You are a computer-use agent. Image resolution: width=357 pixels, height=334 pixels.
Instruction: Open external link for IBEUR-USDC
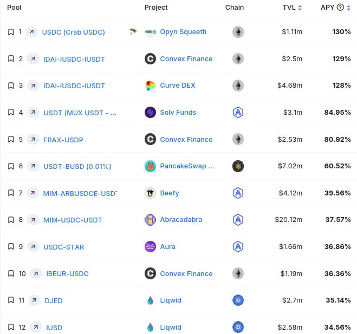(x=36, y=273)
